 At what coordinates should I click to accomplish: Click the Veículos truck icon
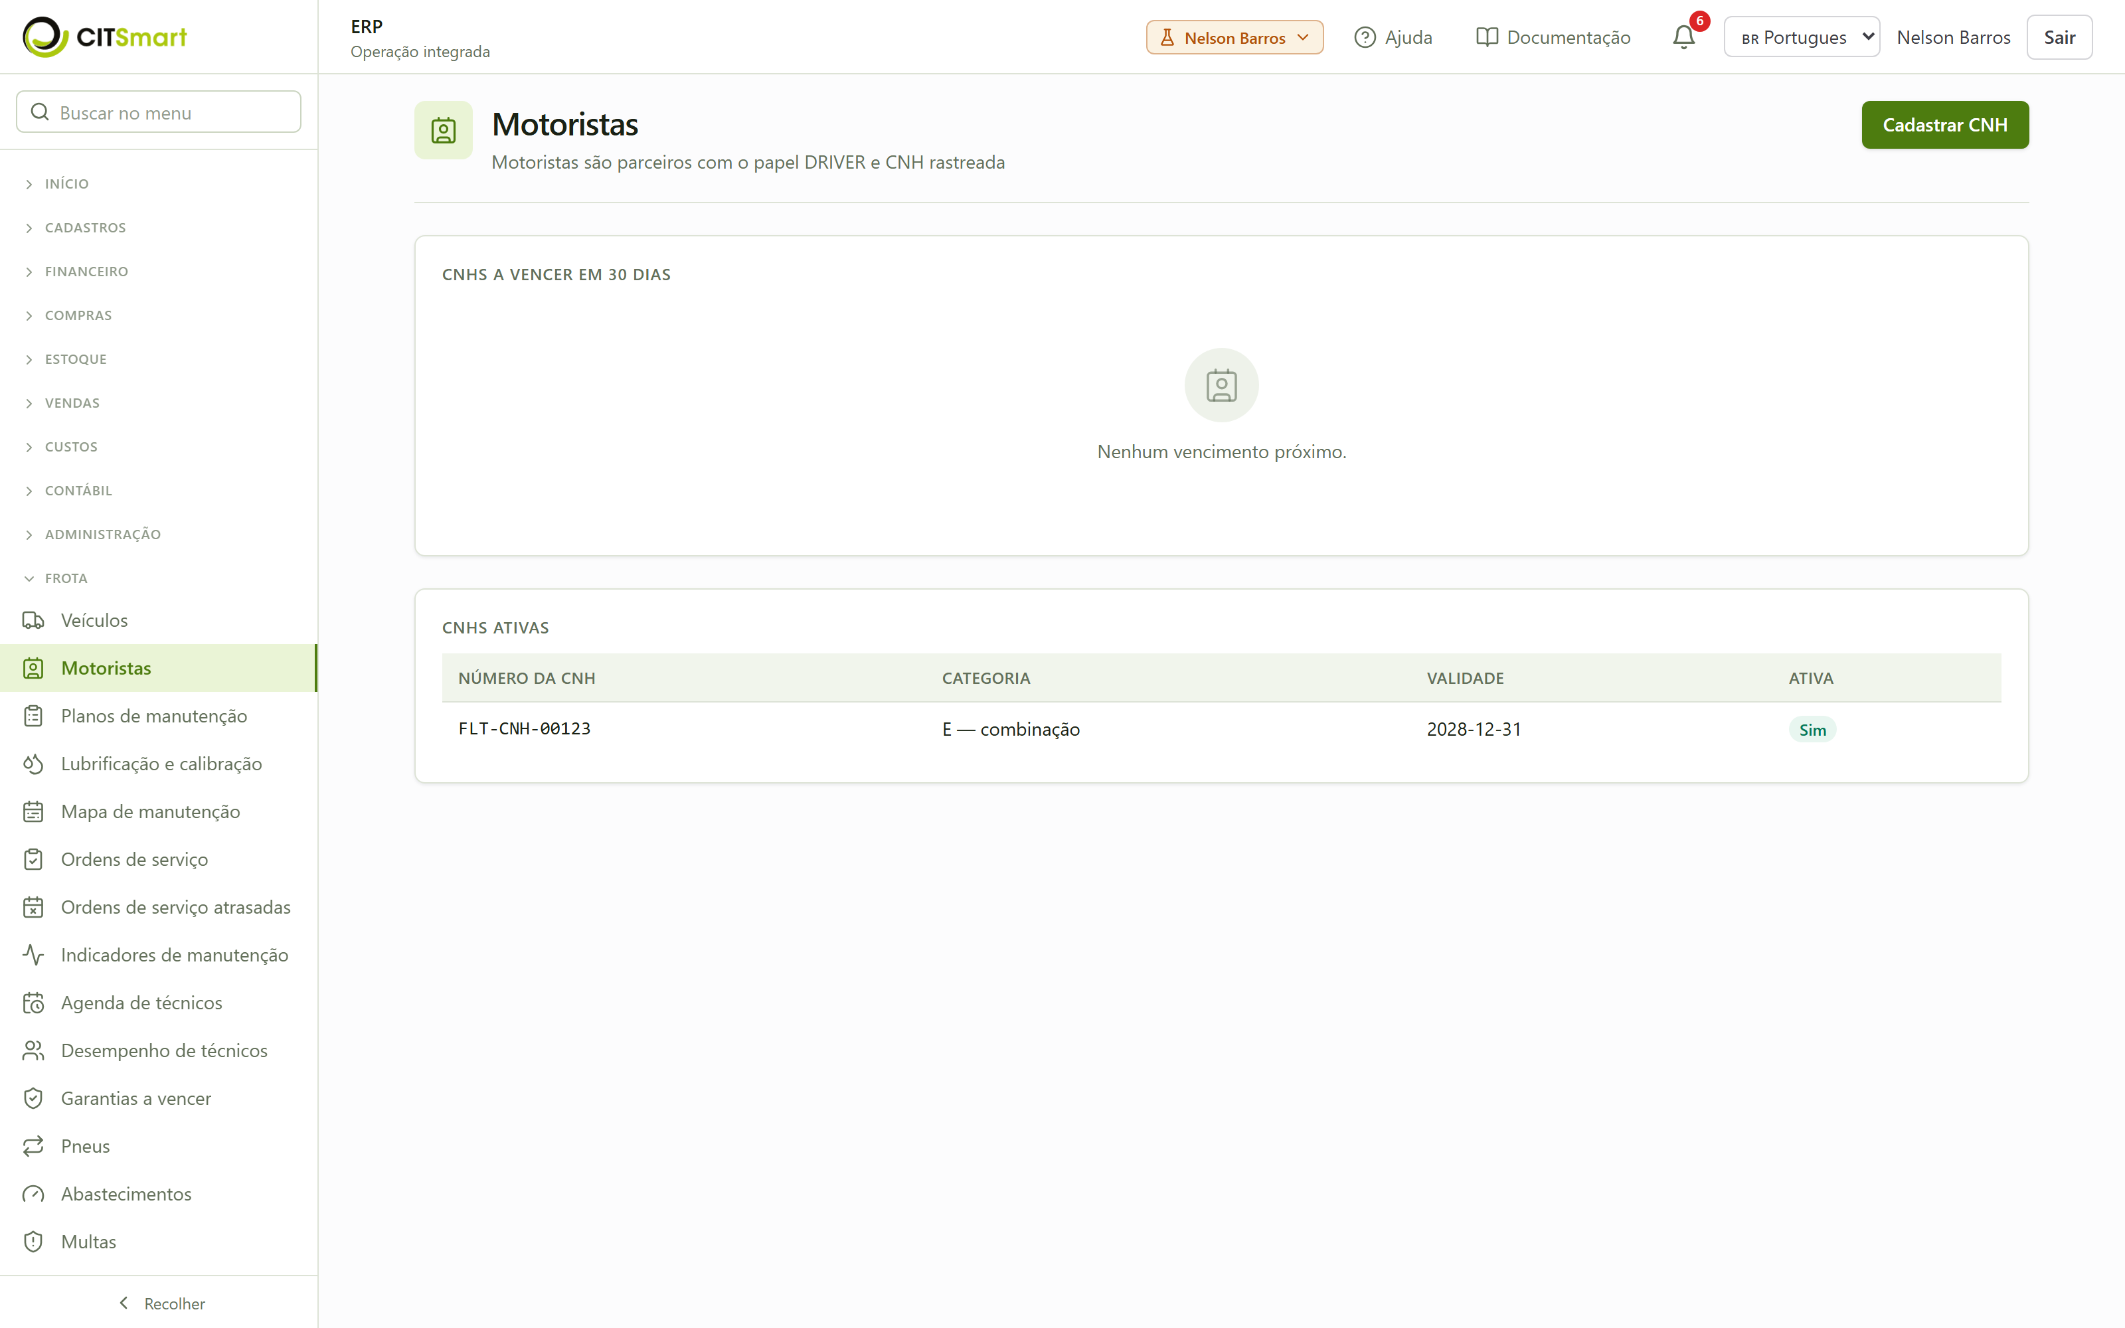pos(33,620)
